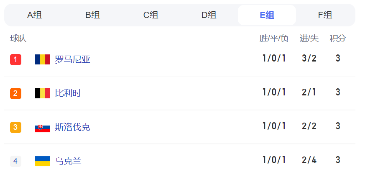Select the active E组 tab
The image size is (365, 177).
[x=267, y=15]
